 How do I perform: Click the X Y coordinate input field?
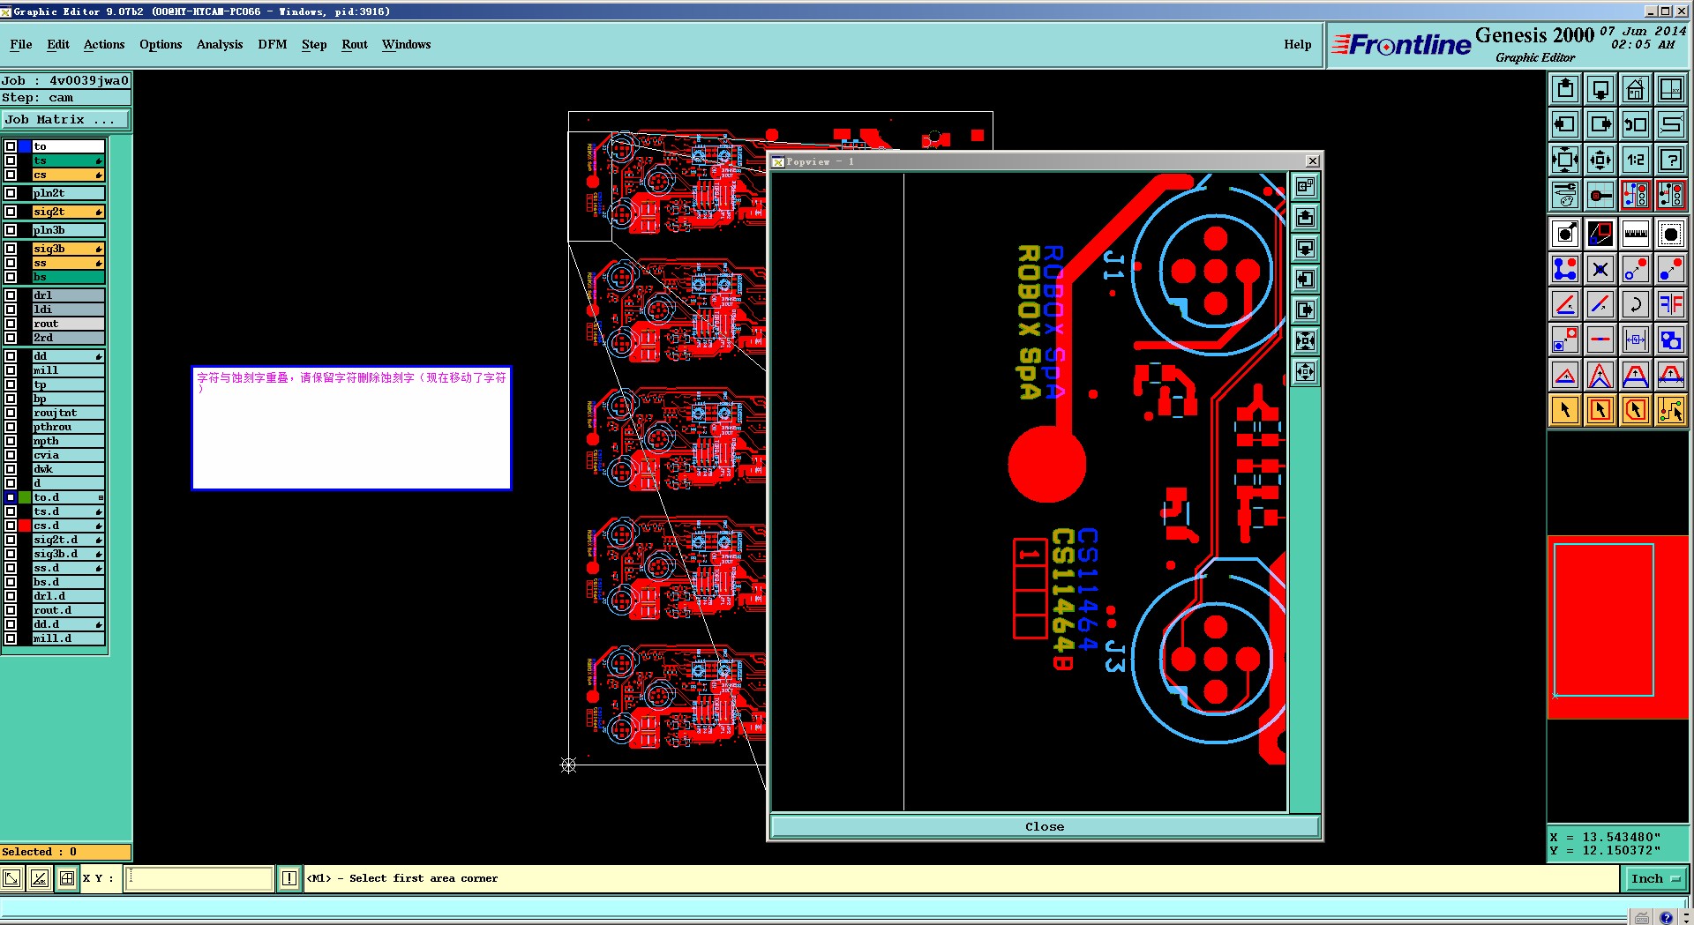point(199,878)
